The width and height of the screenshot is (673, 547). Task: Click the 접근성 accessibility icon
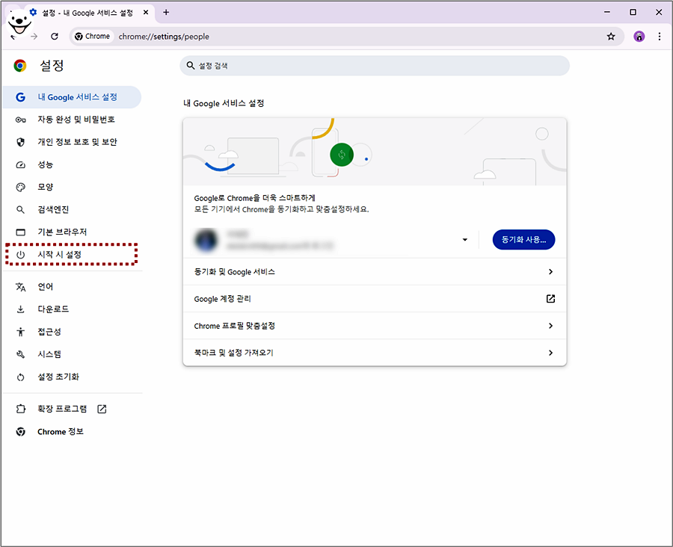point(21,332)
